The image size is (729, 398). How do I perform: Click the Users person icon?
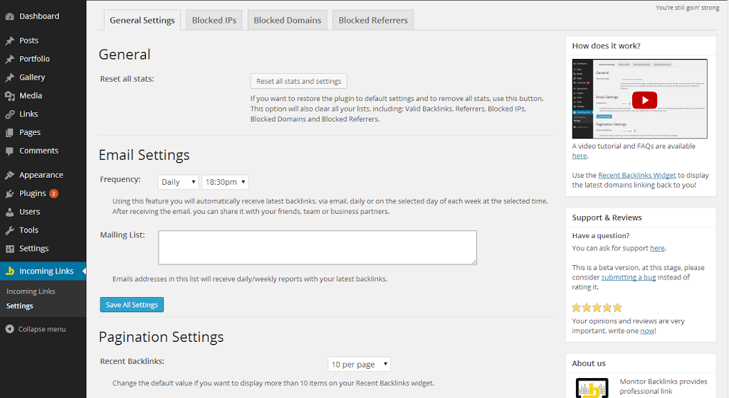click(x=10, y=212)
